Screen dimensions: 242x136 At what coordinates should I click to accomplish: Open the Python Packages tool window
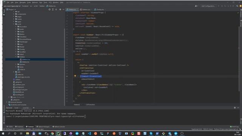pyautogui.click(x=43, y=127)
